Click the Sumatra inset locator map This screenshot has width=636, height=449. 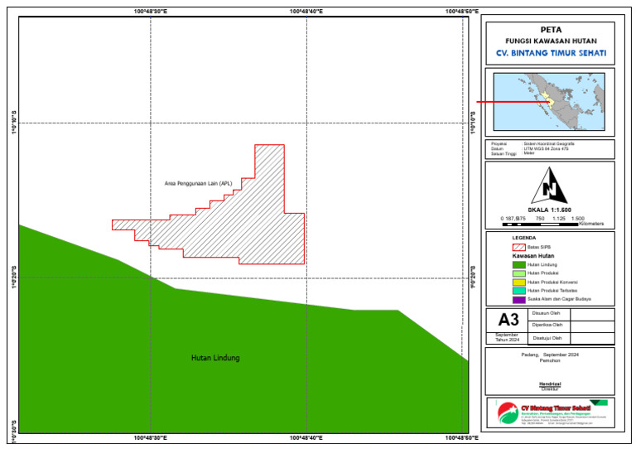coord(549,101)
